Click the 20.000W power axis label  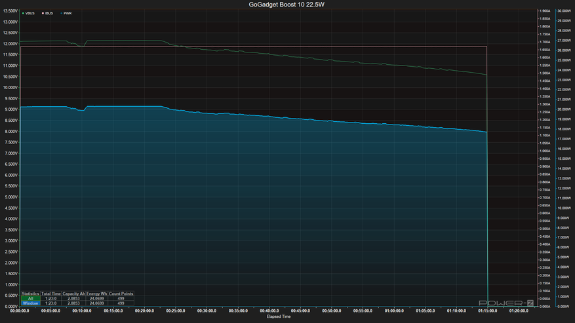coord(564,109)
